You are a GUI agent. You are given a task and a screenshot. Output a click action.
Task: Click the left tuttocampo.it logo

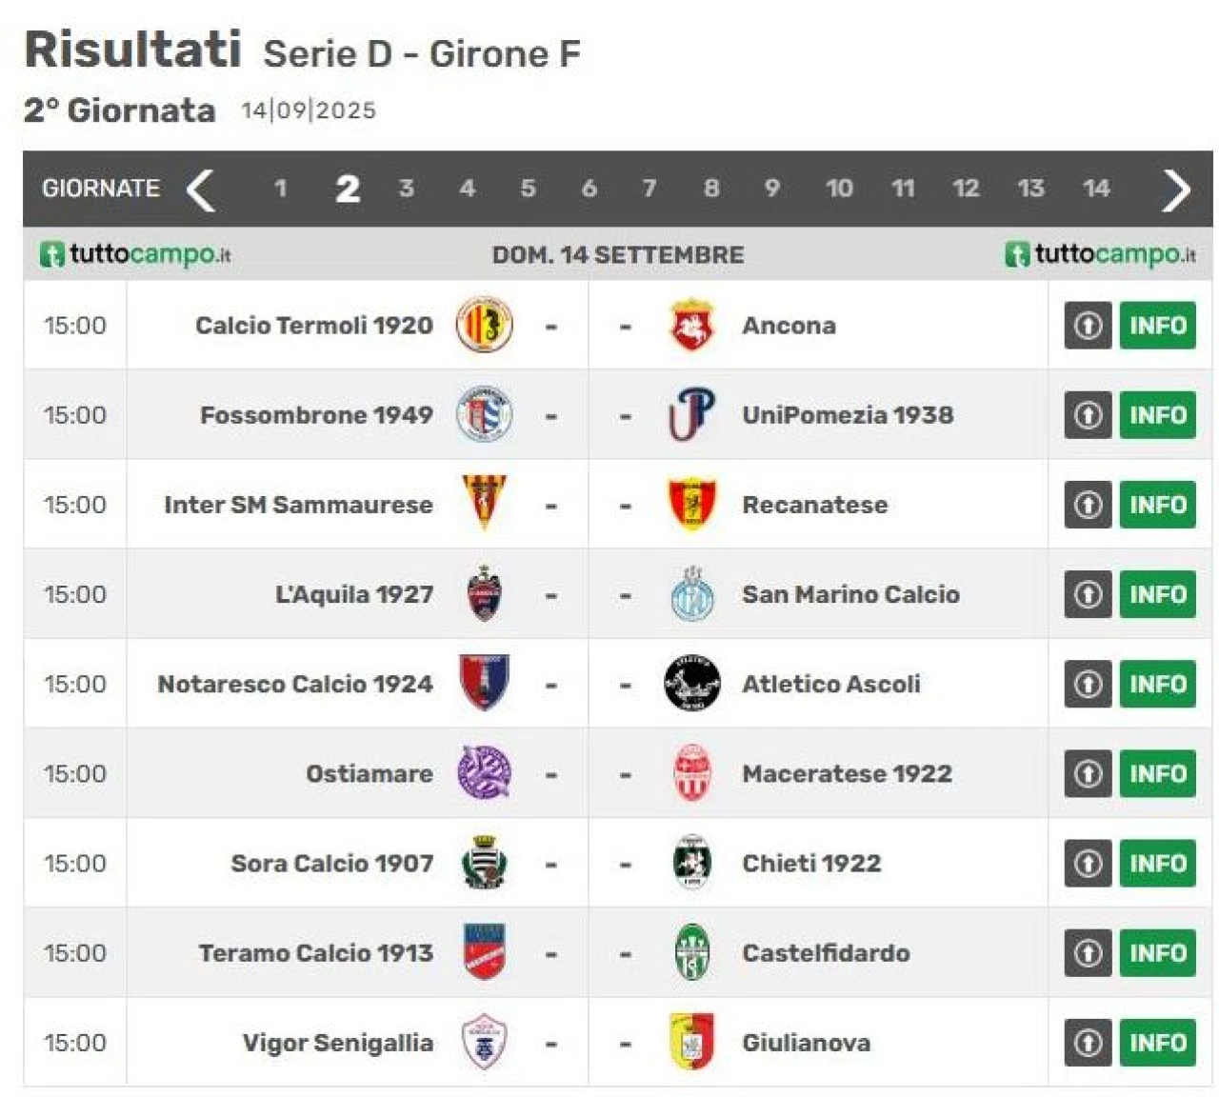point(135,254)
